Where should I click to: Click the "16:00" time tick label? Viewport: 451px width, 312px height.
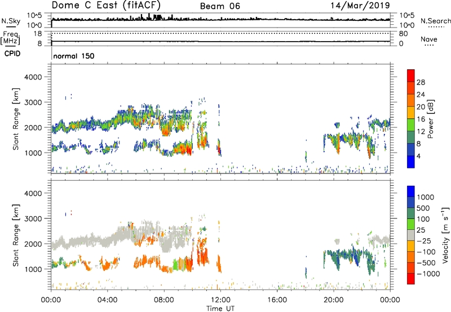point(277,300)
